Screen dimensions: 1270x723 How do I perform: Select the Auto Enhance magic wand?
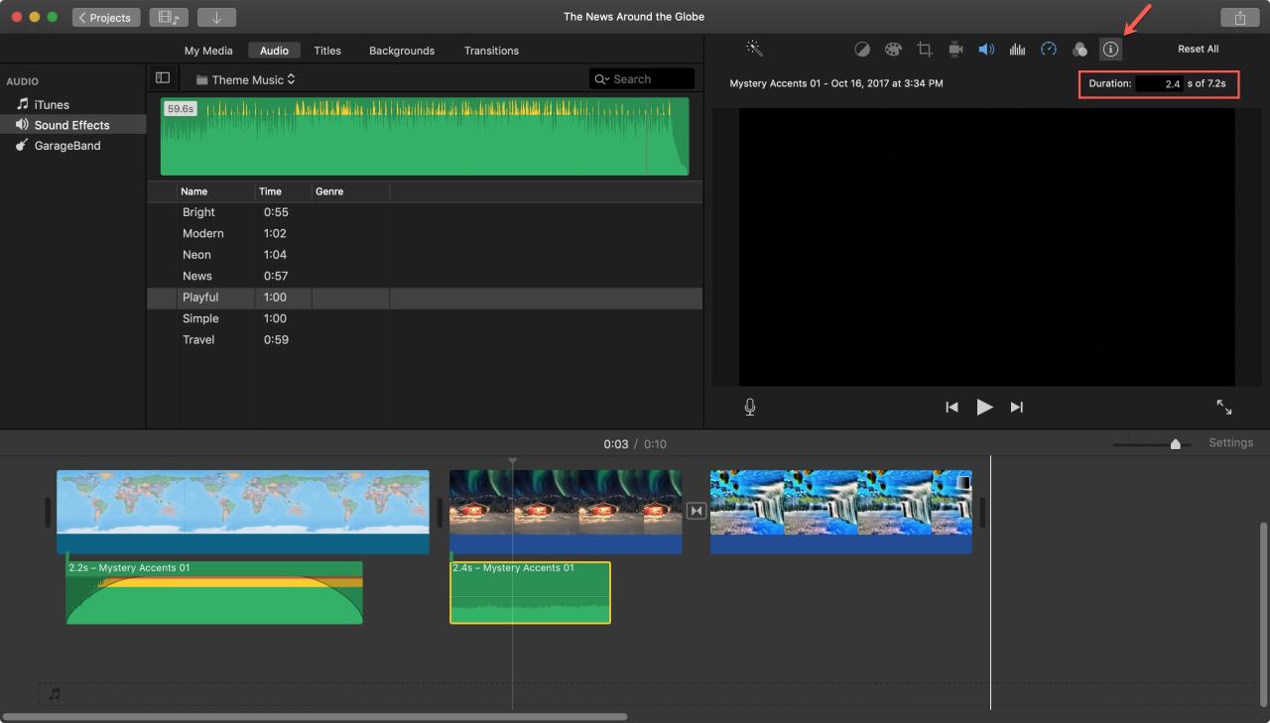(754, 48)
